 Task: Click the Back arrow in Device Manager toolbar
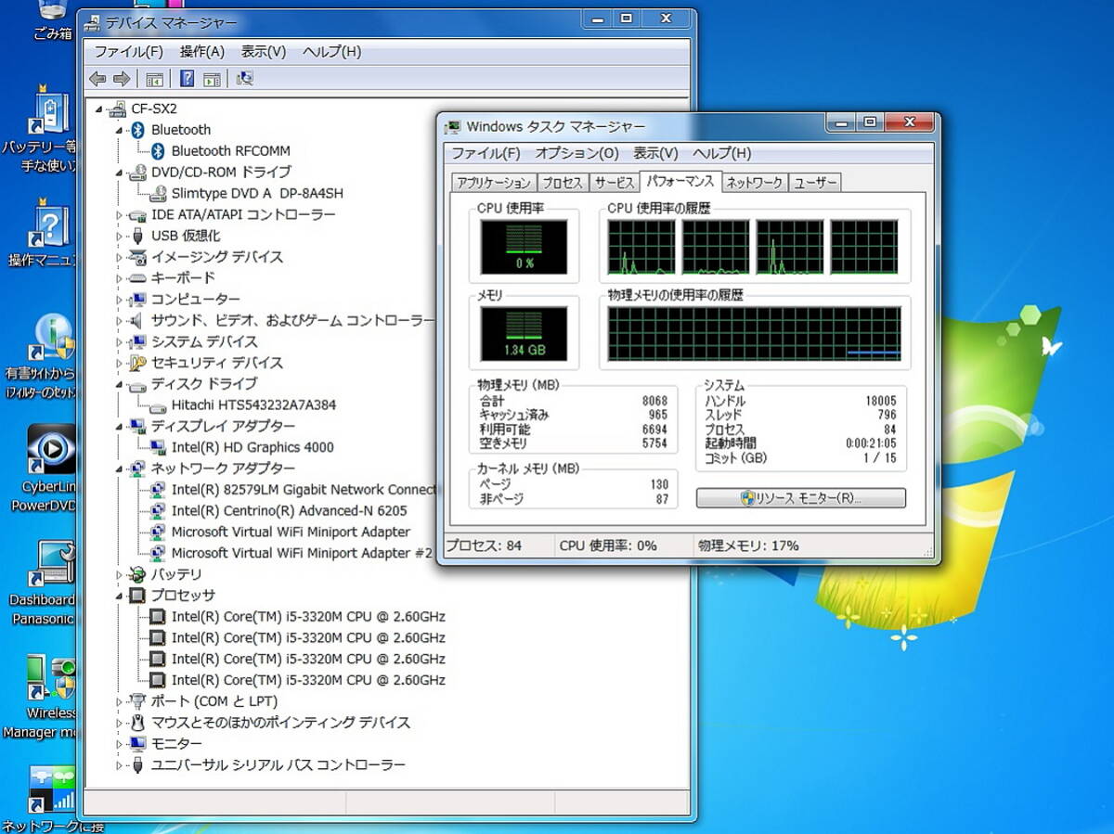coord(97,79)
